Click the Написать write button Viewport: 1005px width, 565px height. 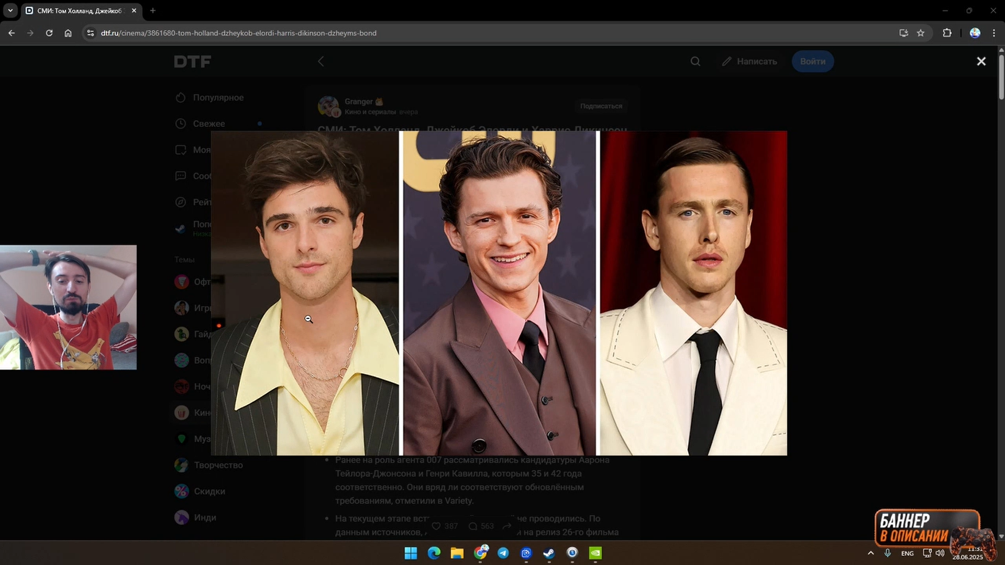[x=749, y=61]
